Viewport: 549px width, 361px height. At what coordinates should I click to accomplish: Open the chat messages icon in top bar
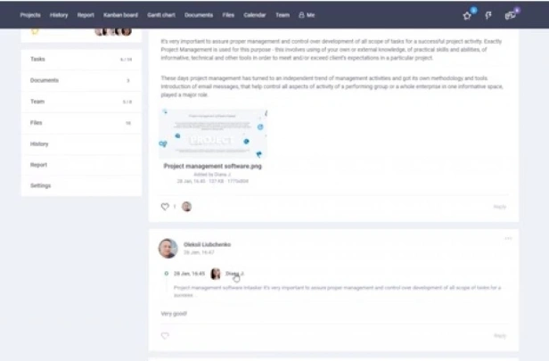[510, 15]
